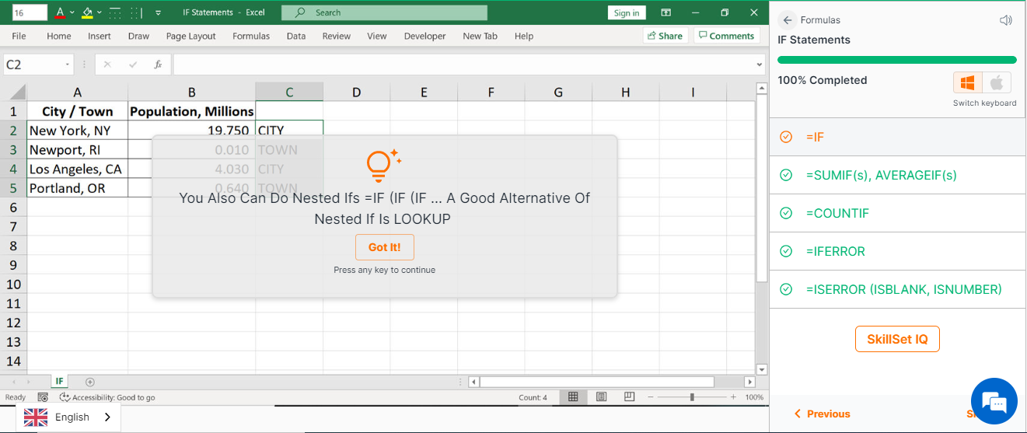Open the File menu

pyautogui.click(x=19, y=36)
